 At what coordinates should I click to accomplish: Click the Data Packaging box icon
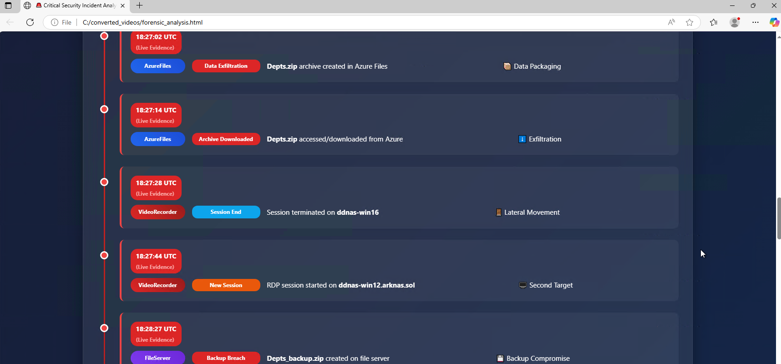(x=507, y=66)
